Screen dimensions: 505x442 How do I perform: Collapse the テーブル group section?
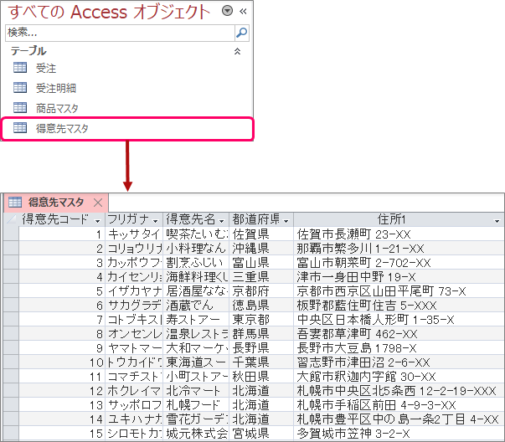click(x=236, y=51)
